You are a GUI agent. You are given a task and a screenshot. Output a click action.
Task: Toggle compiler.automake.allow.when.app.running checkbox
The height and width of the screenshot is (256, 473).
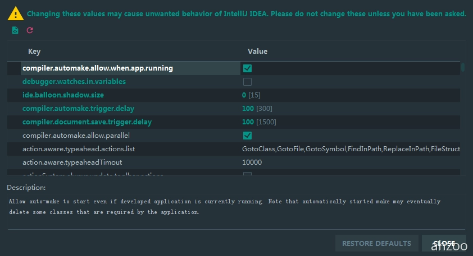(247, 68)
